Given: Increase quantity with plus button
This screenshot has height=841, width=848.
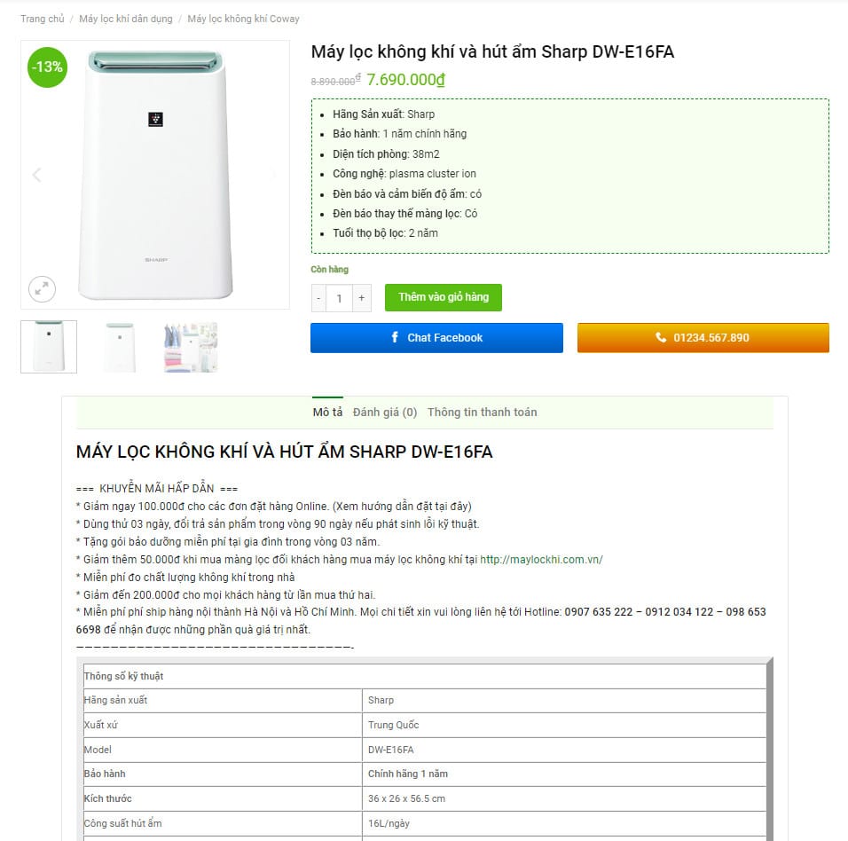Looking at the screenshot, I should [x=361, y=298].
